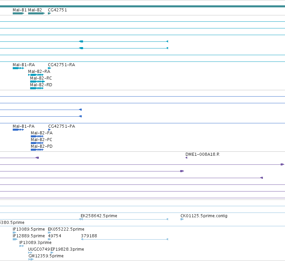Select the DME1-008A18.R label

tap(202, 154)
